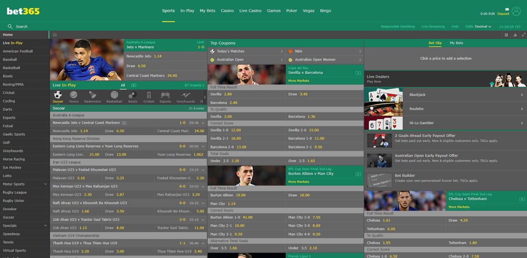Select the Basketball live sport icon
527x258 pixels.
(115, 95)
